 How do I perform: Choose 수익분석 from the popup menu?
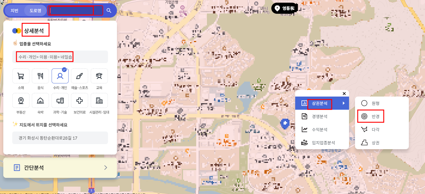click(322, 129)
